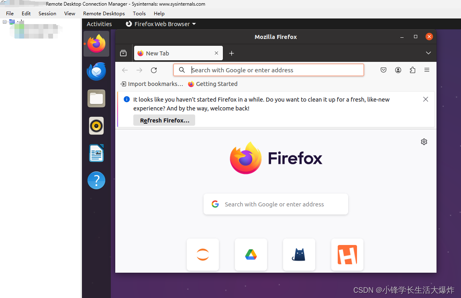This screenshot has height=298, width=461.
Task: Open a new tab with plus button
Action: pos(232,53)
